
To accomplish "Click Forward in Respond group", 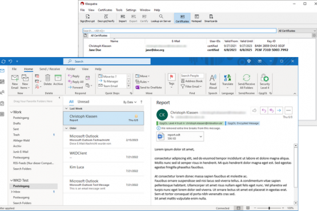I will pos(75,87).
